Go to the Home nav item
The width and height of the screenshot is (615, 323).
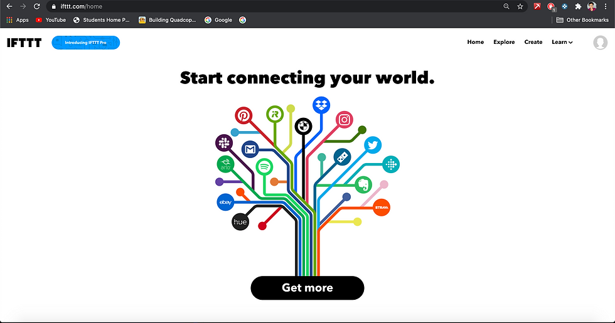(x=476, y=42)
